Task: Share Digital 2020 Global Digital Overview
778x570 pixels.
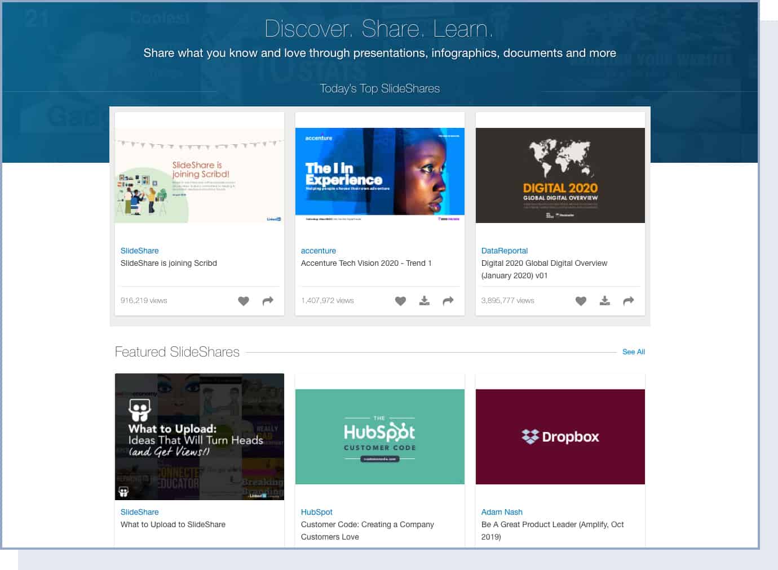Action: 629,301
